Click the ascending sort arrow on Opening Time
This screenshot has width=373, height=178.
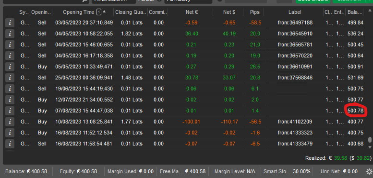point(104,12)
